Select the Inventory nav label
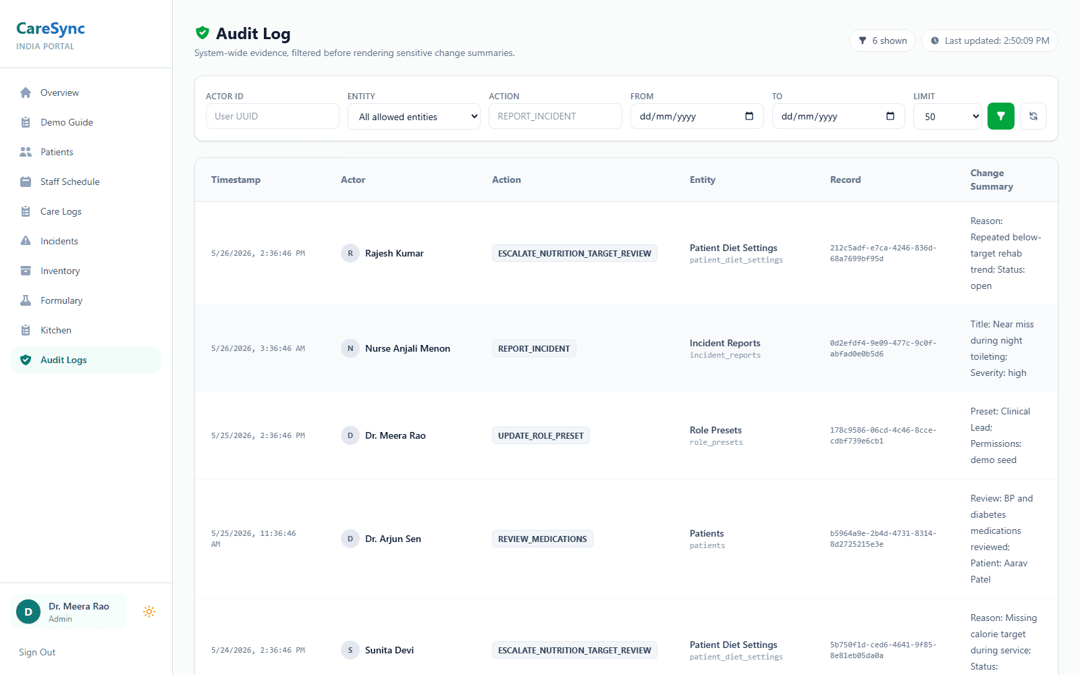The width and height of the screenshot is (1080, 675). pos(60,271)
